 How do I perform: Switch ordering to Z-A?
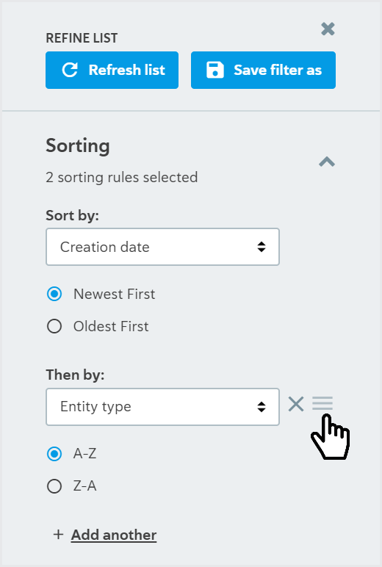point(54,486)
